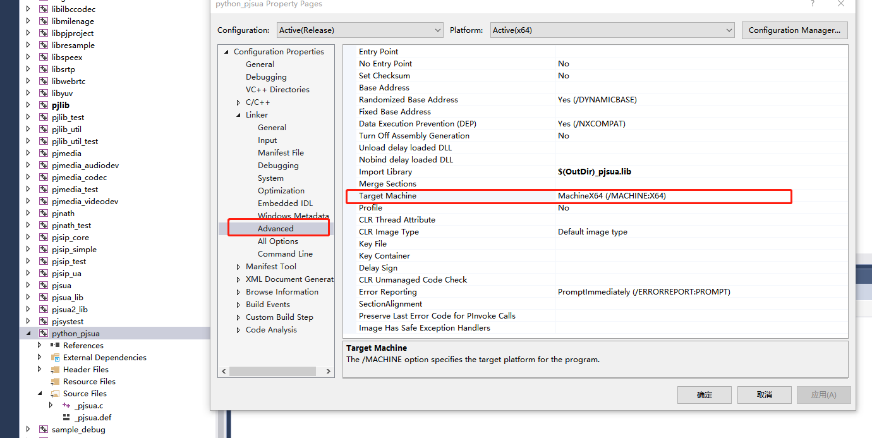Expand the C/C++ properties node

238,102
